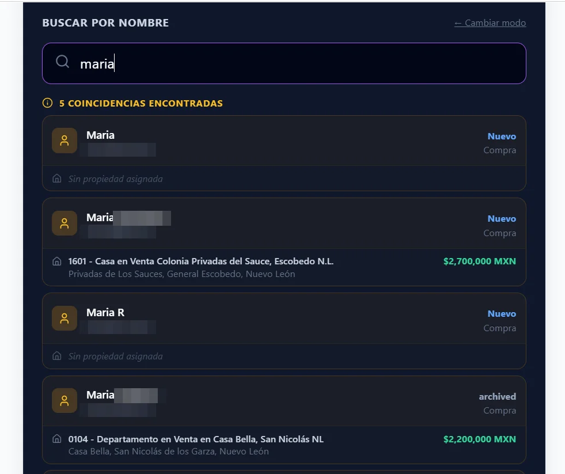The height and width of the screenshot is (474, 565).
Task: Follow the Cambiar modo link
Action: 490,22
